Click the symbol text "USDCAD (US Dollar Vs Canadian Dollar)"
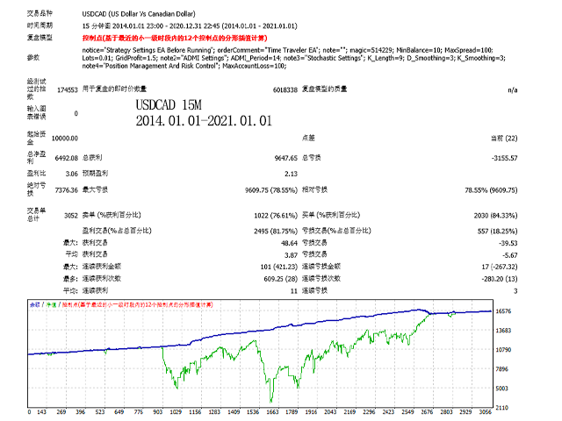 (x=139, y=14)
